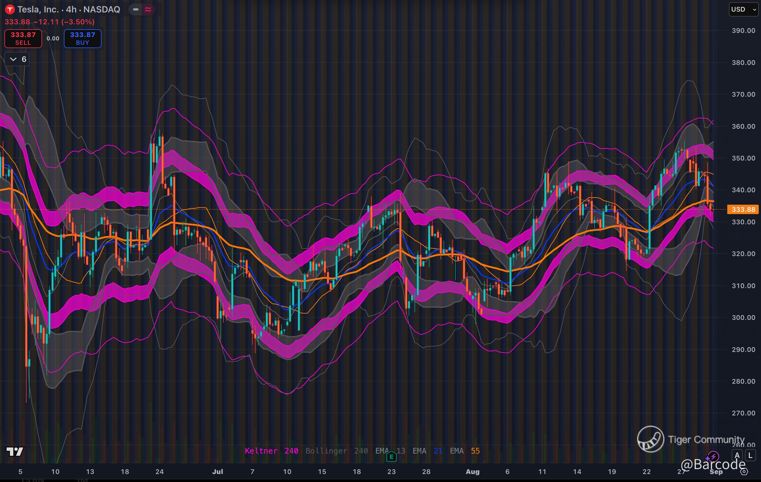Click the Aug date on time axis
This screenshot has width=761, height=482.
pos(473,472)
